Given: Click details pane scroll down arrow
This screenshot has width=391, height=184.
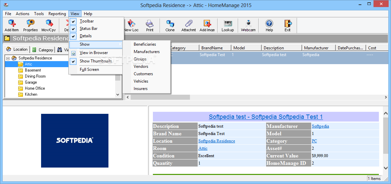Looking at the screenshot, I should pos(386,168).
